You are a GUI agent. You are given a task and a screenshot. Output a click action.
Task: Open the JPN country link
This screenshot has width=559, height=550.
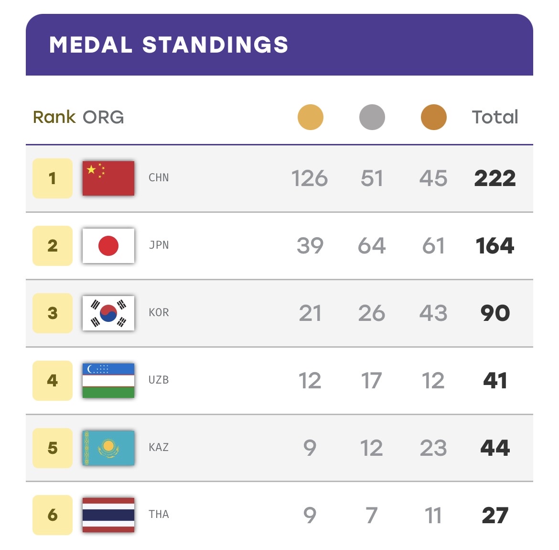[x=159, y=245]
